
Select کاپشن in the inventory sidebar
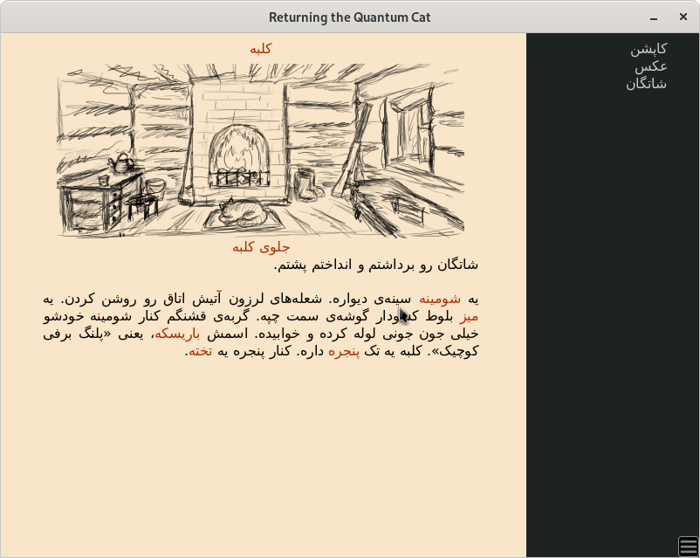[649, 49]
